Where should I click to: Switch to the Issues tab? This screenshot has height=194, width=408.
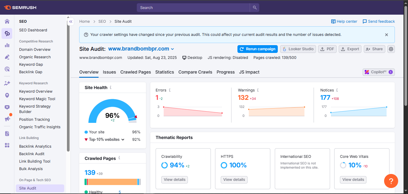(109, 72)
